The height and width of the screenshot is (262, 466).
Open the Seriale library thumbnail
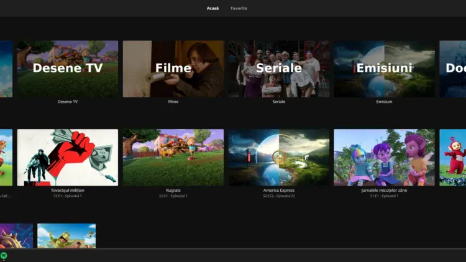click(x=279, y=69)
